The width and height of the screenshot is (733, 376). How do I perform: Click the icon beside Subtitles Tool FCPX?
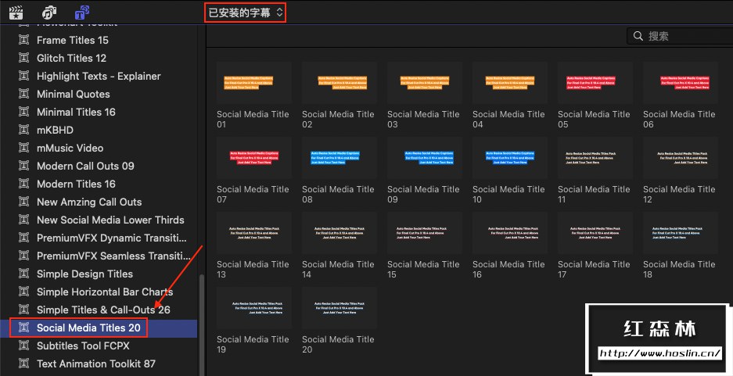click(23, 346)
